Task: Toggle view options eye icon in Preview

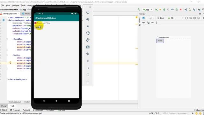Action: 143,23
